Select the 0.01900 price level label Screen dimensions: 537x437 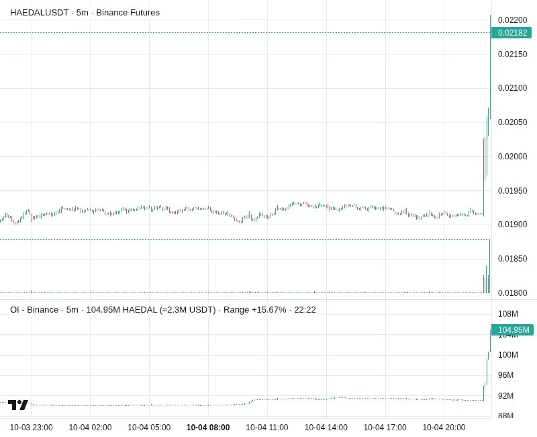click(512, 225)
